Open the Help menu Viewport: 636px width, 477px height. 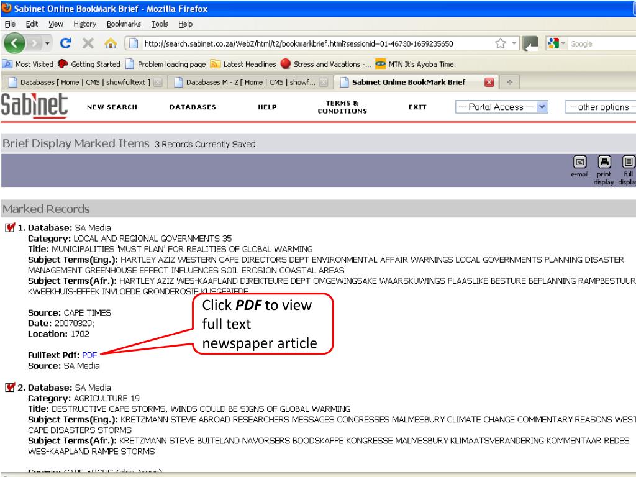click(185, 24)
